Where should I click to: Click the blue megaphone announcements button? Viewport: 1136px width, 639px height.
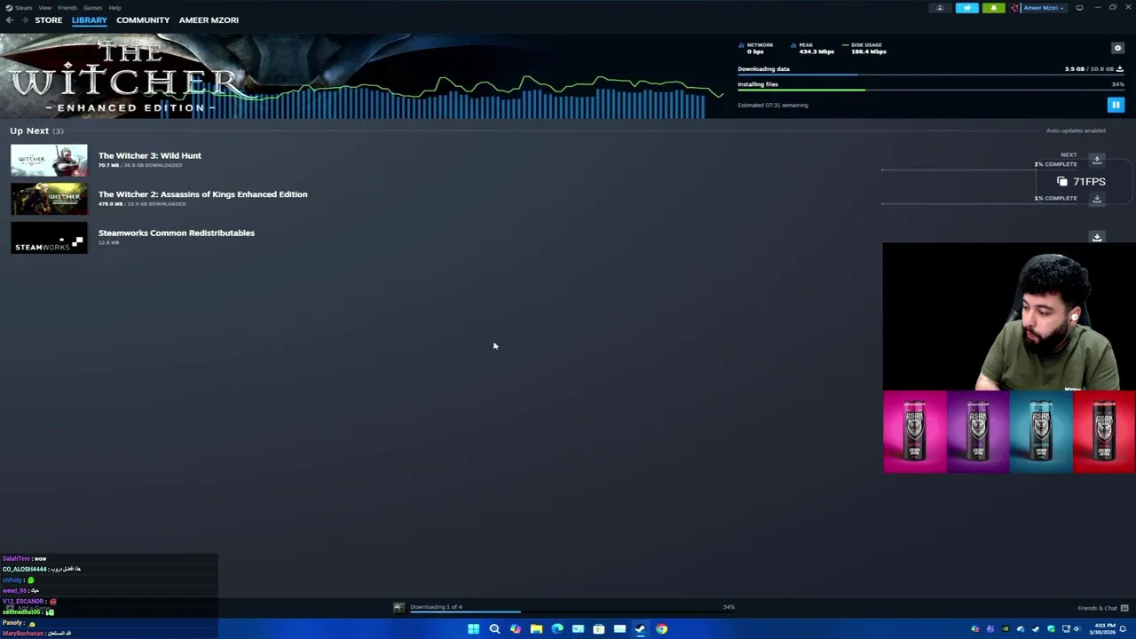click(966, 8)
